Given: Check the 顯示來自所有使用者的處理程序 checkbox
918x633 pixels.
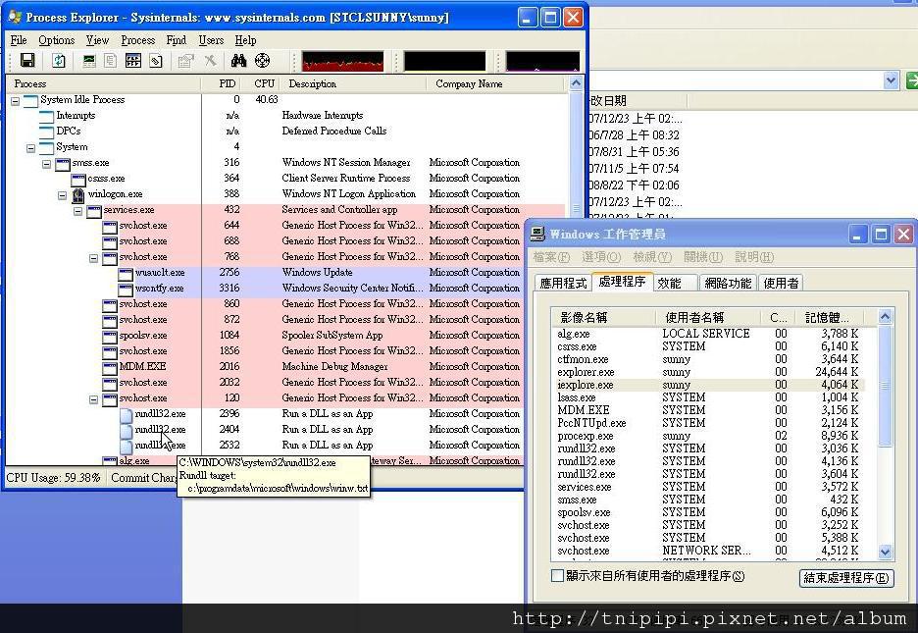Looking at the screenshot, I should pos(557,576).
